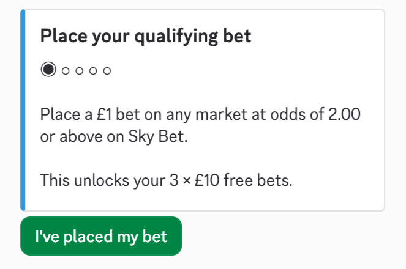Click the £1 bet instruction paragraph
This screenshot has height=269, width=406.
pos(200,125)
